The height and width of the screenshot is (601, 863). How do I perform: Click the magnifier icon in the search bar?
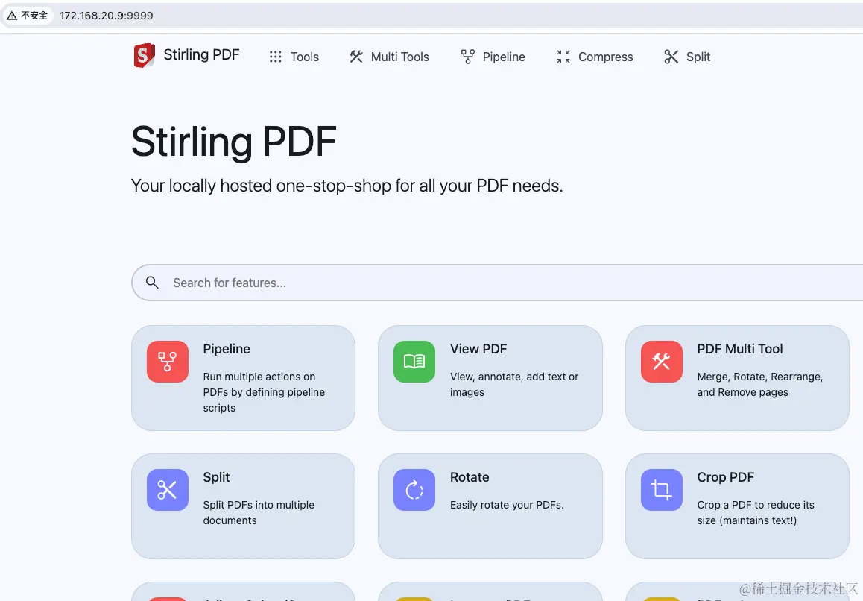[153, 283]
